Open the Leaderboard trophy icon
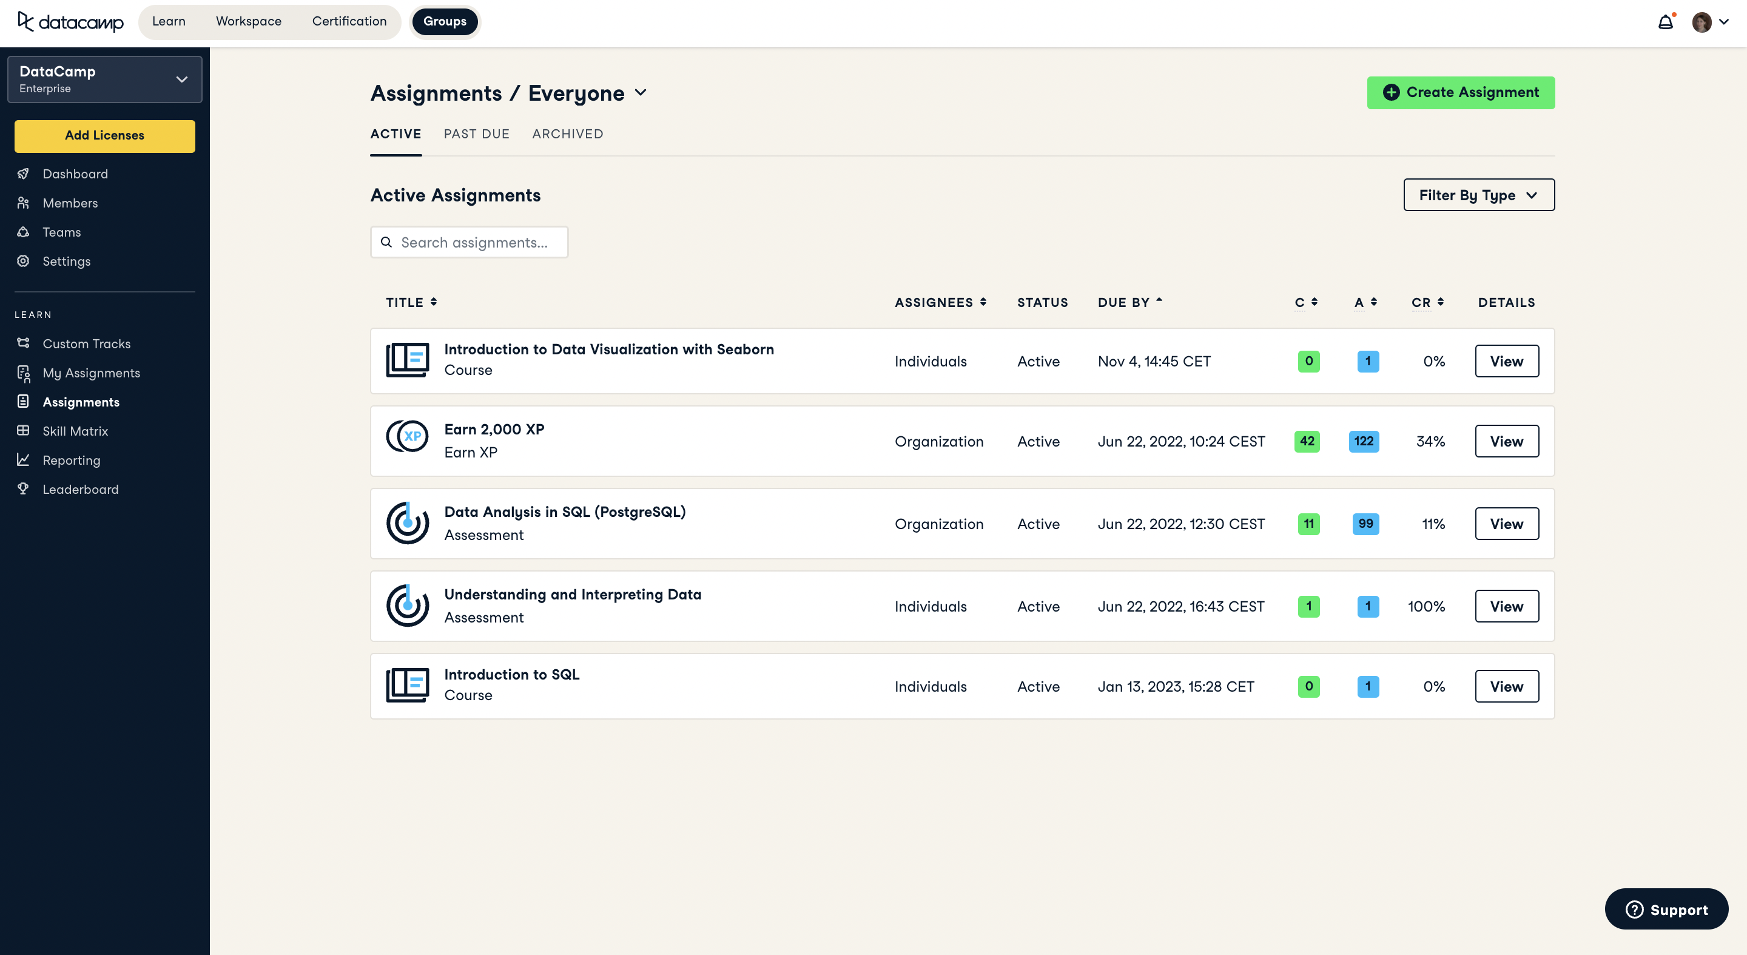Viewport: 1747px width, 955px height. pyautogui.click(x=23, y=489)
